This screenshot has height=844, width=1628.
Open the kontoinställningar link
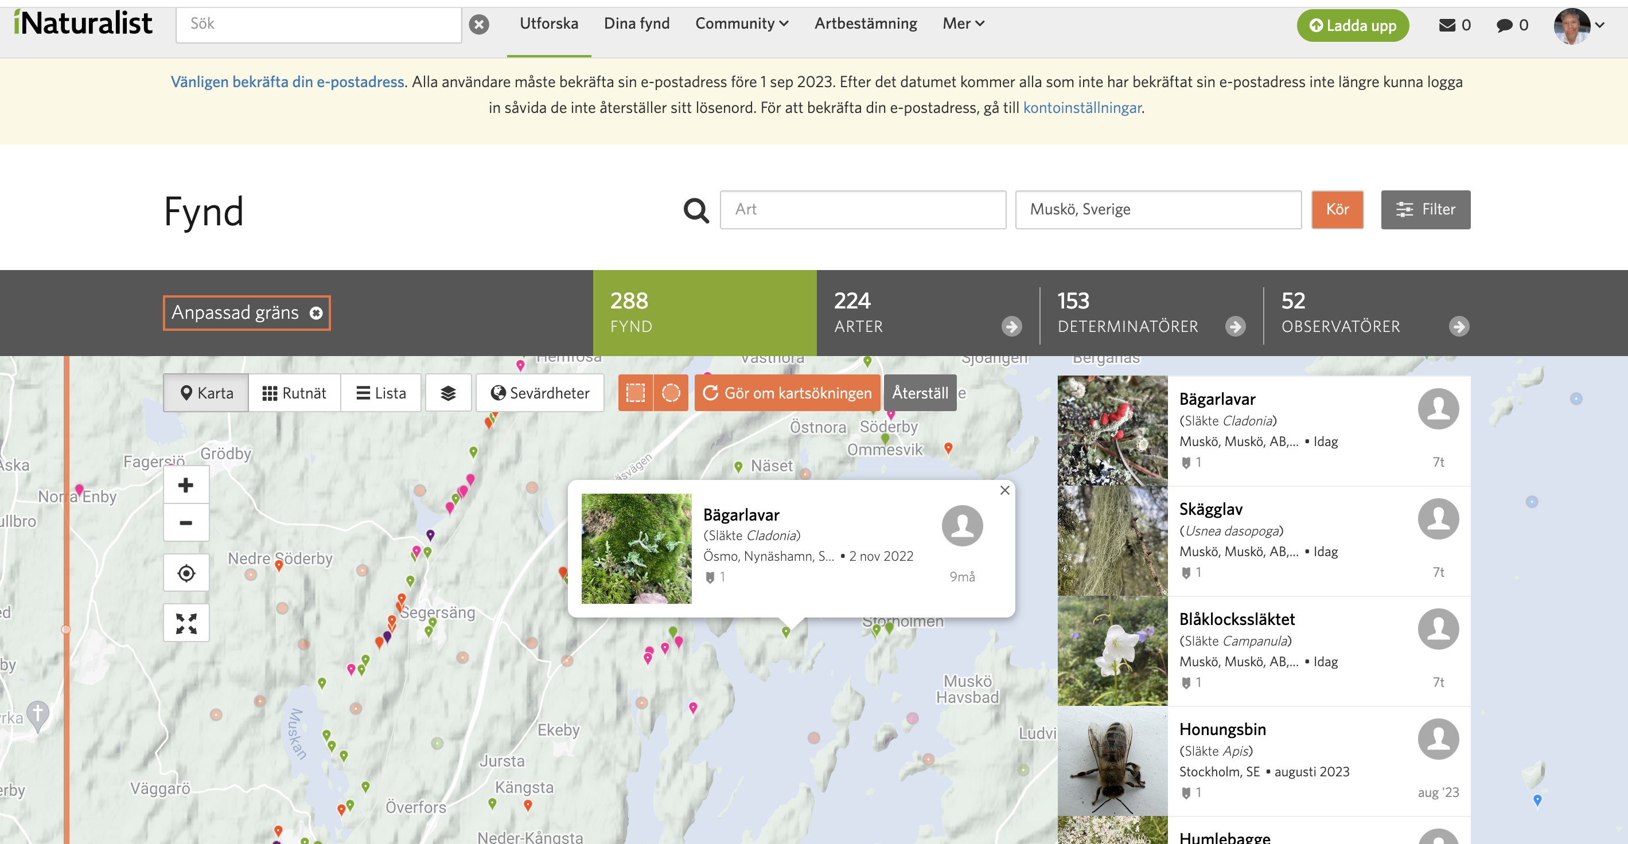(1082, 107)
